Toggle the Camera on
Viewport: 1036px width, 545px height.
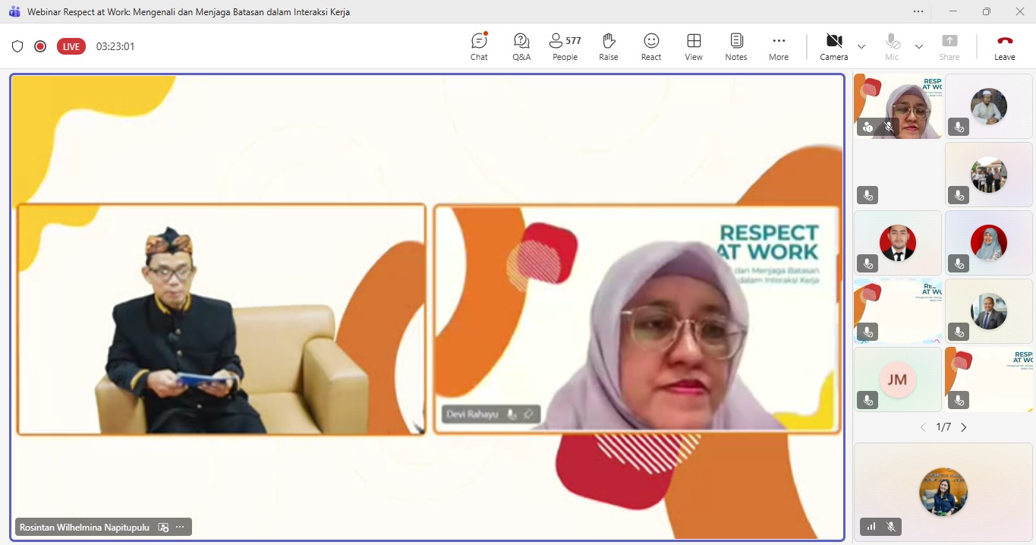833,46
